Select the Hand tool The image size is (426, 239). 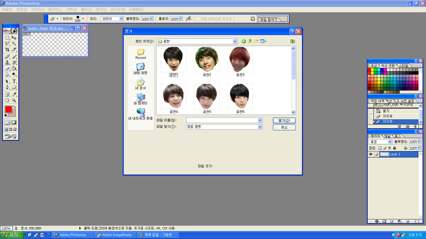point(7,100)
